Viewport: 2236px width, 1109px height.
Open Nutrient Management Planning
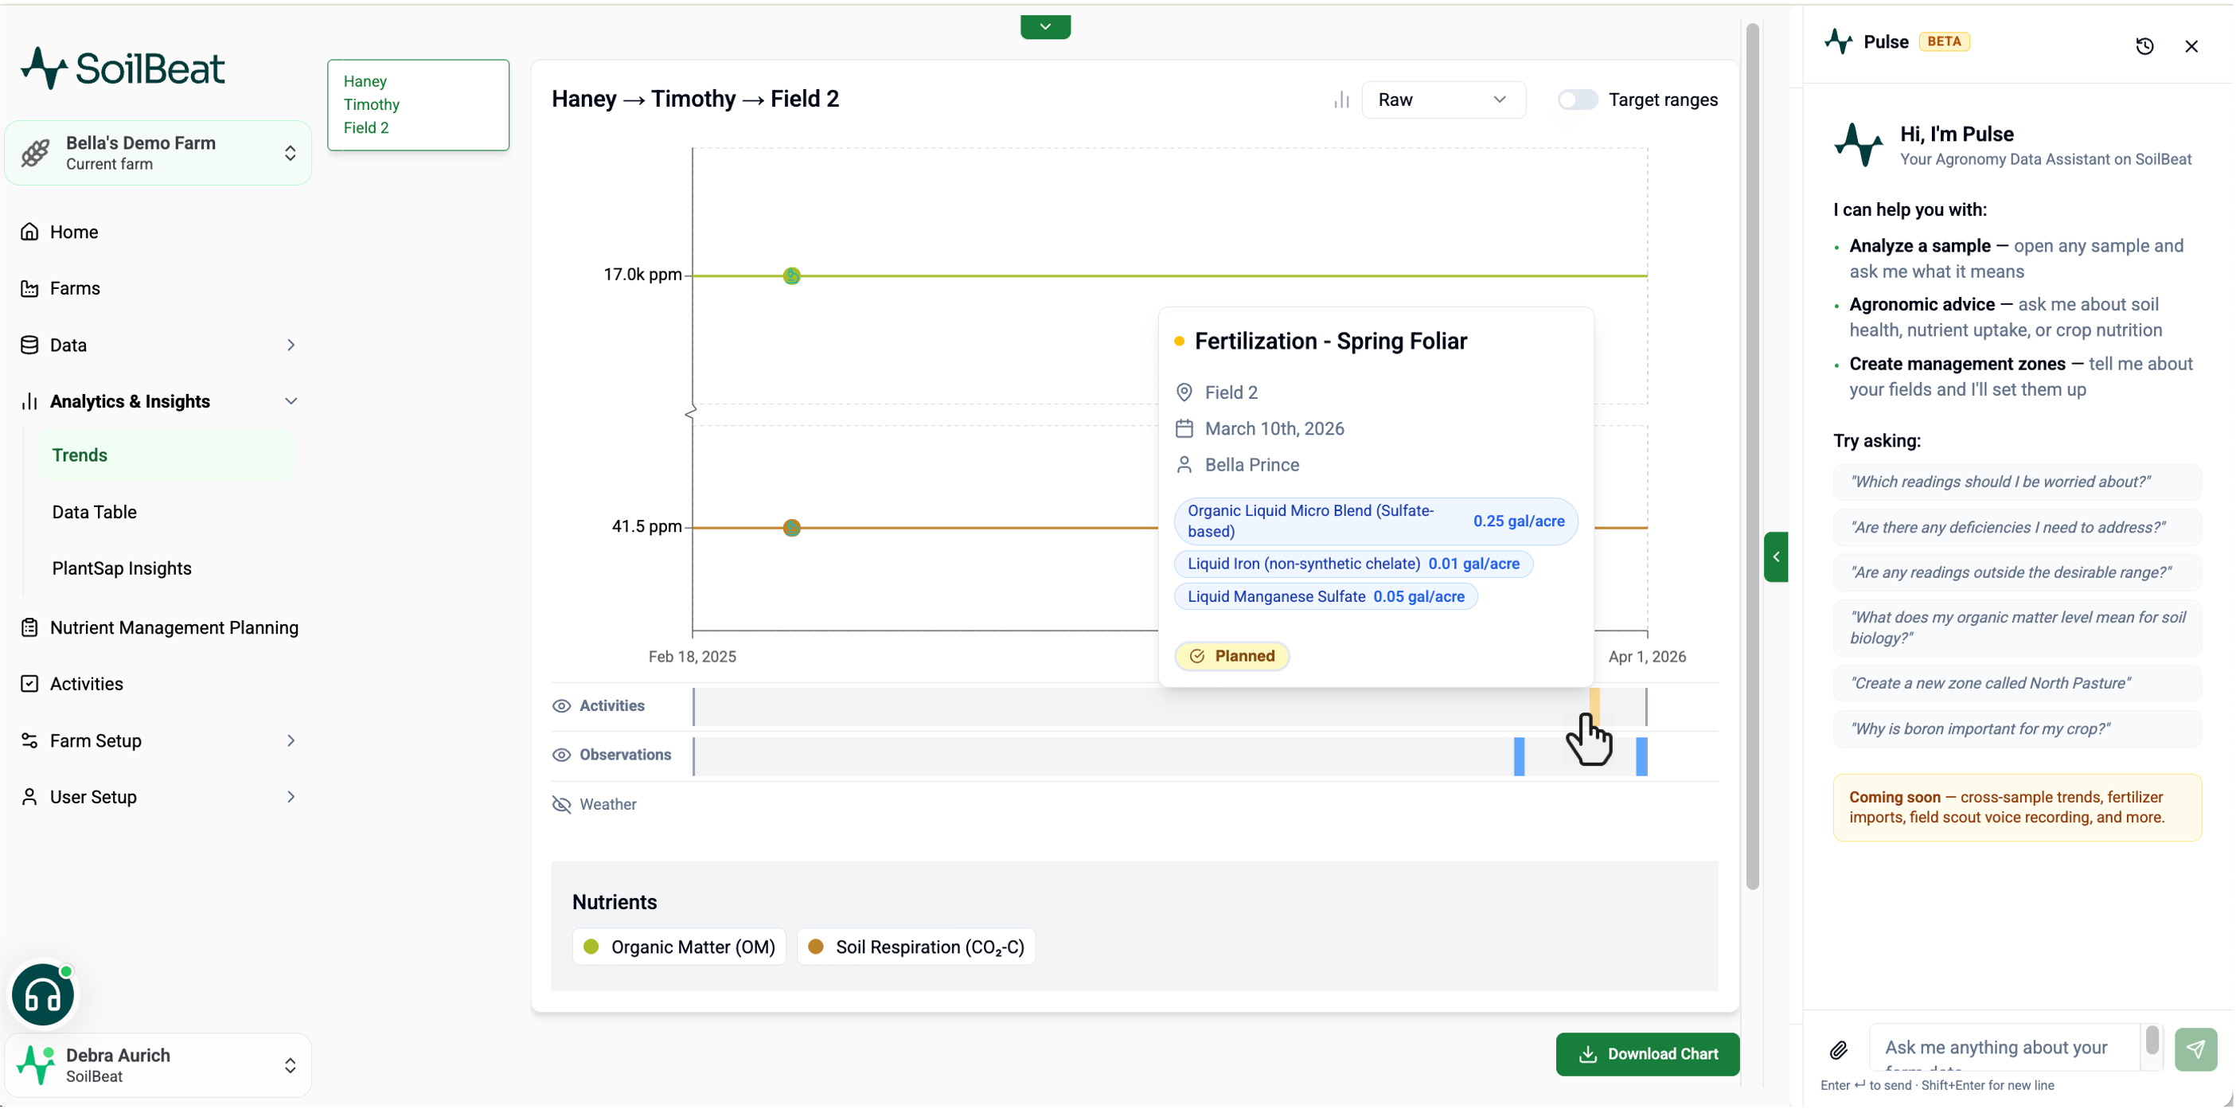(174, 627)
